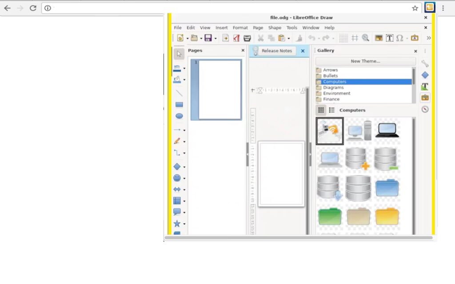Open the Fill Color tool
The image size is (455, 284).
(177, 80)
